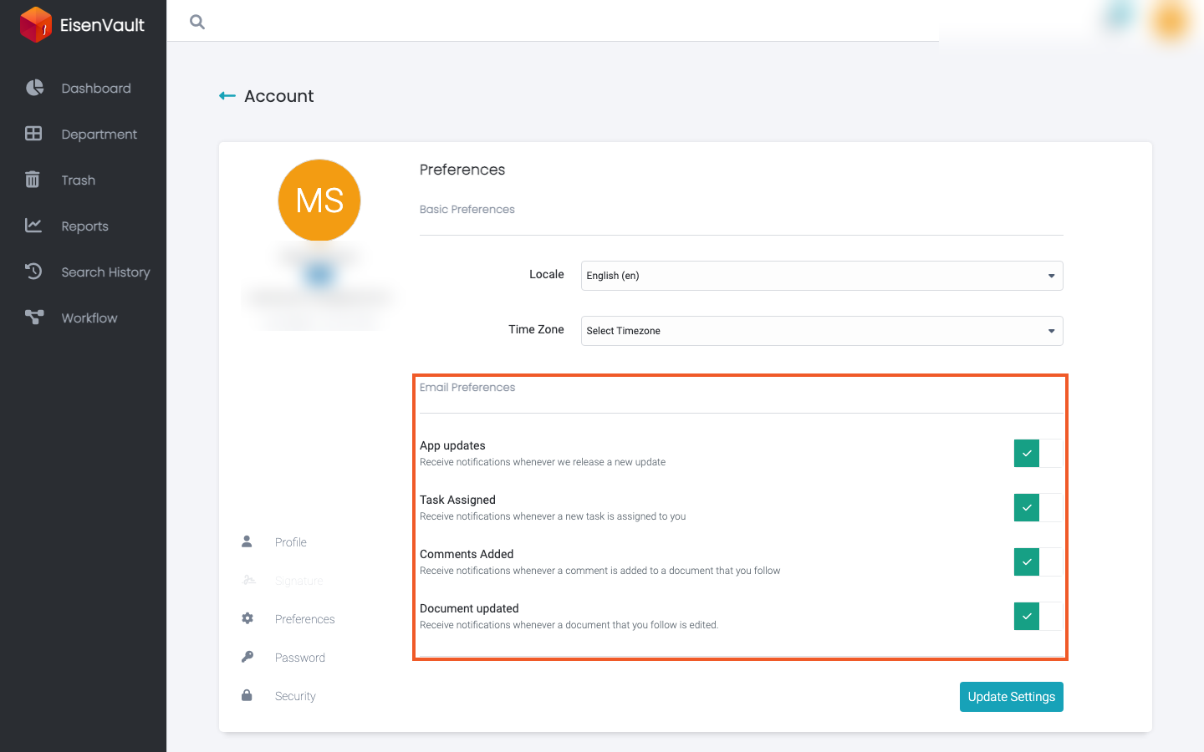Click the Password key icon
The image size is (1204, 752).
tap(247, 657)
